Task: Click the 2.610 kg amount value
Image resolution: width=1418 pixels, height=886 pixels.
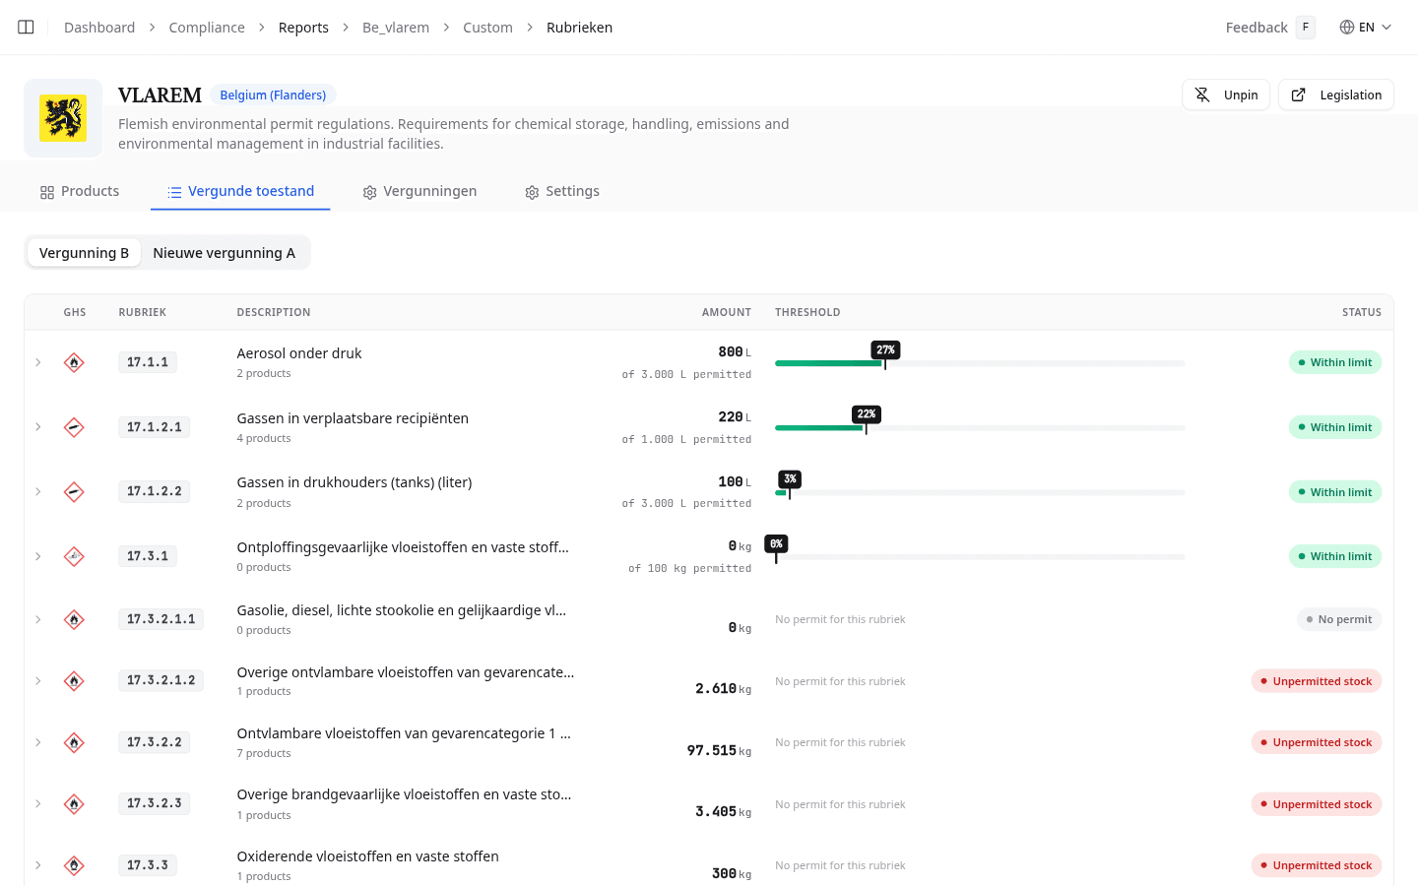Action: [723, 689]
